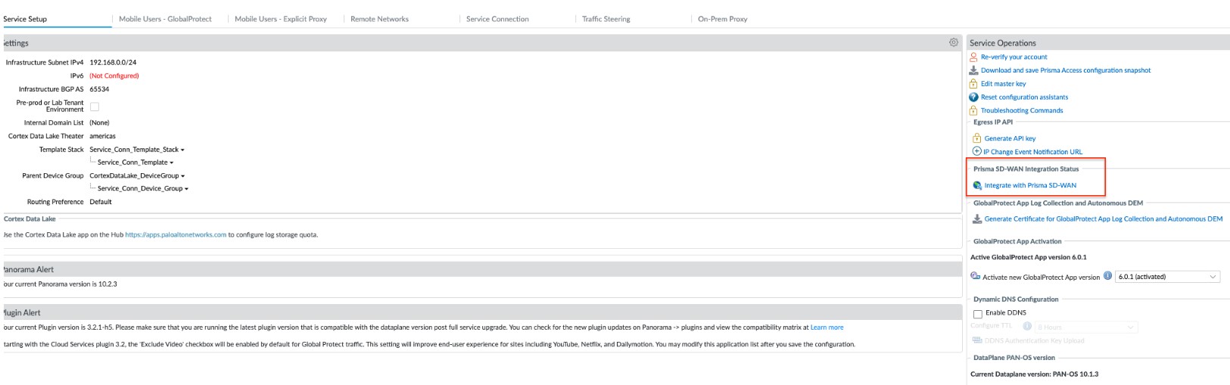Go to the Remote Networks tab
The width and height of the screenshot is (1230, 385).
379,19
